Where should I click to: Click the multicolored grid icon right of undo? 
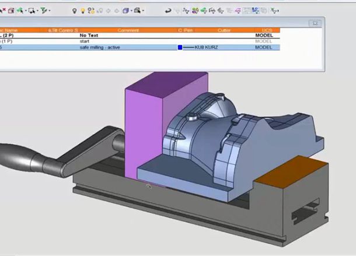195,10
